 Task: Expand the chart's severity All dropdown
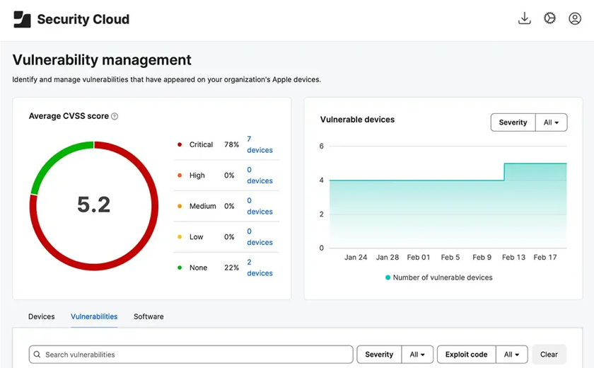click(x=551, y=122)
